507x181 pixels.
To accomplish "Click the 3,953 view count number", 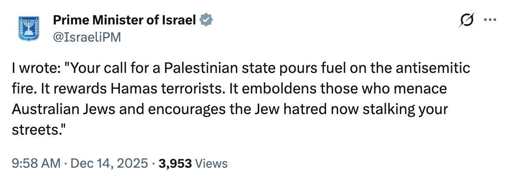I will tap(175, 163).
